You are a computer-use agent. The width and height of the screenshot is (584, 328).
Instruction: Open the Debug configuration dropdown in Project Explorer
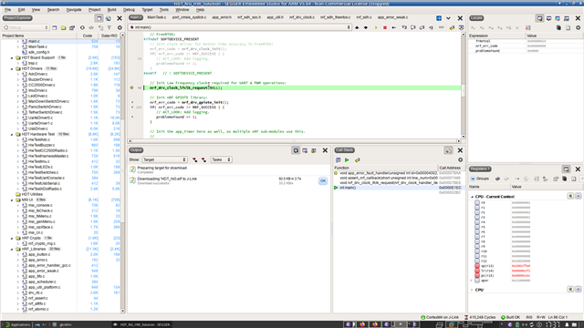pyautogui.click(x=26, y=27)
